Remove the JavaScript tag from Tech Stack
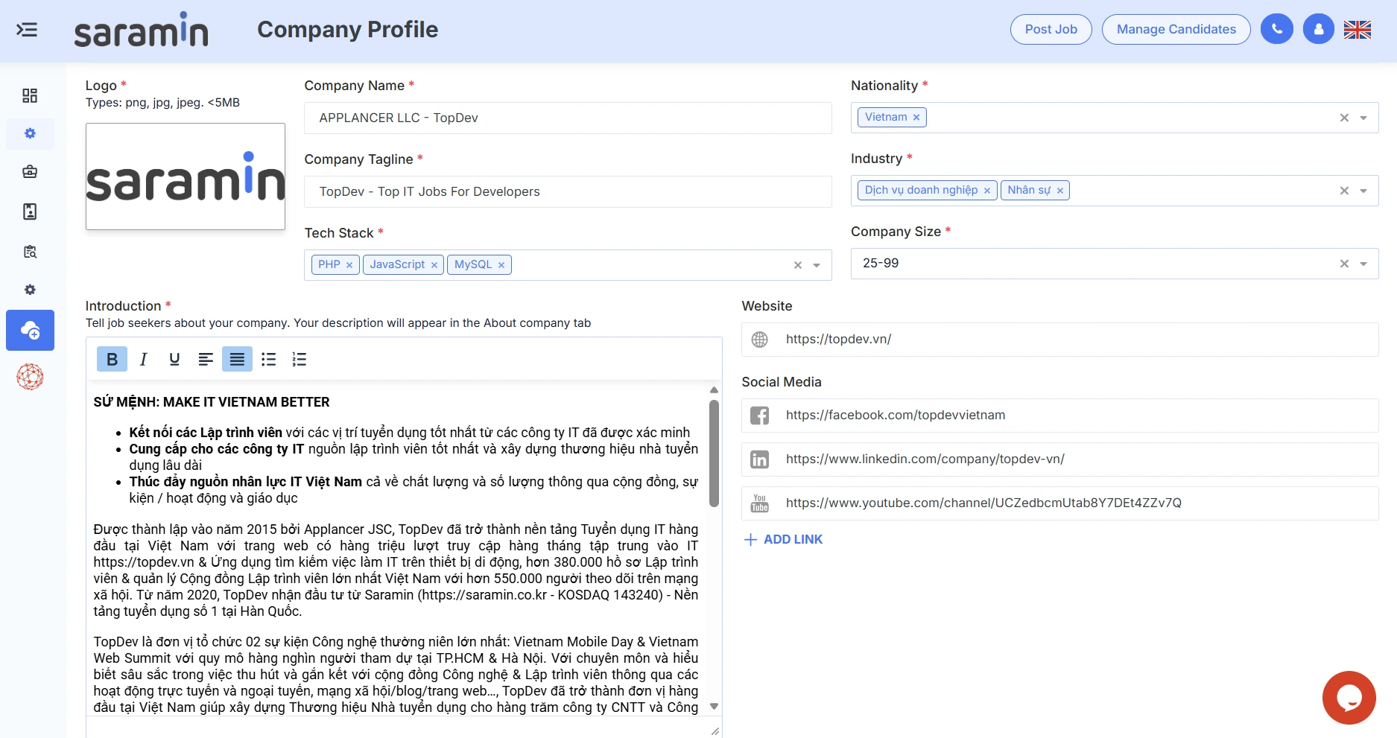 point(434,265)
